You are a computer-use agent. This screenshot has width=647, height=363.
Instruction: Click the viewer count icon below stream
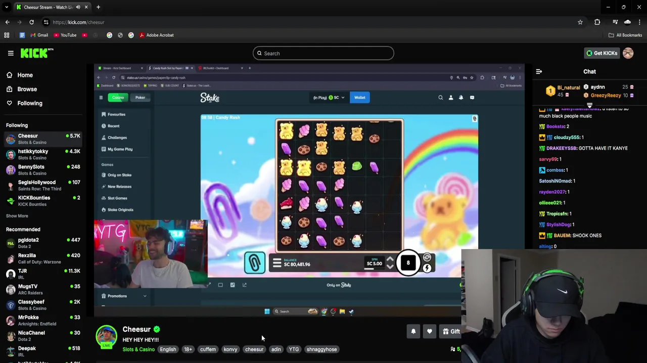coord(453,349)
